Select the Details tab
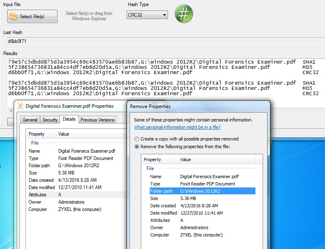The height and width of the screenshot is (249, 325). point(70,119)
